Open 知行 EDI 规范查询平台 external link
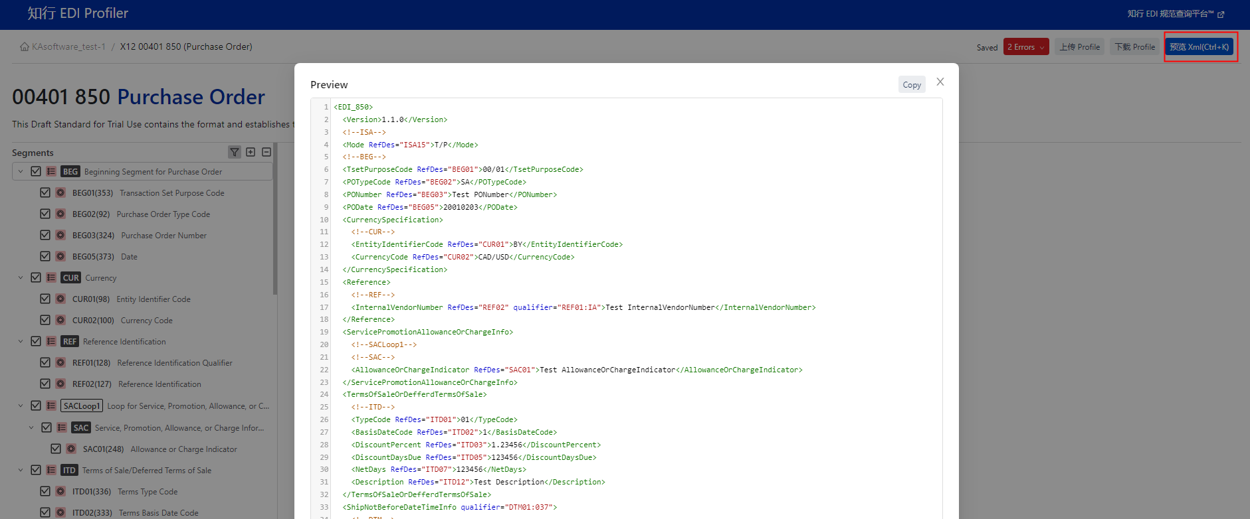Image resolution: width=1250 pixels, height=519 pixels. tap(1175, 14)
